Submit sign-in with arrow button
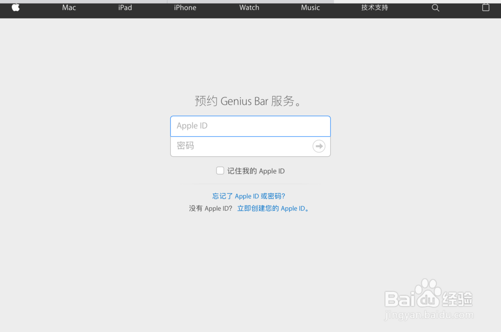This screenshot has width=501, height=332. (x=319, y=146)
